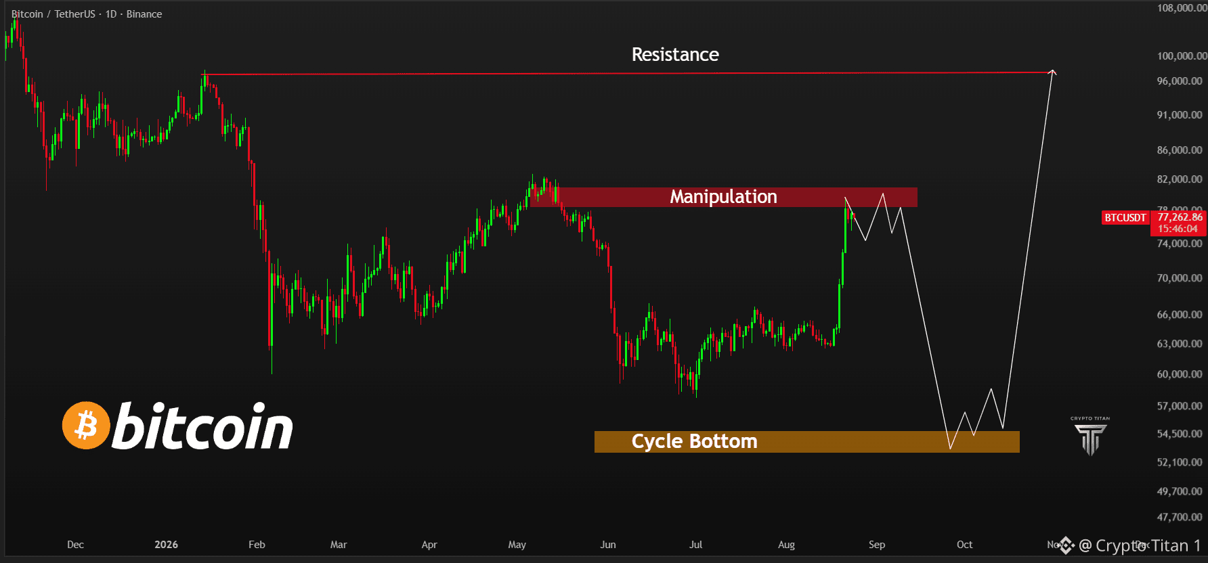Screen dimensions: 1208x563
Task: Select the red Resistance horizontal line
Action: [628, 73]
